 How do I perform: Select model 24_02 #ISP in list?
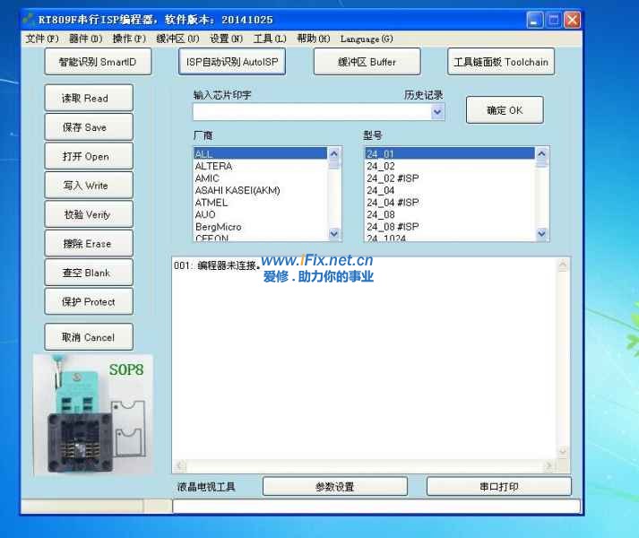393,178
